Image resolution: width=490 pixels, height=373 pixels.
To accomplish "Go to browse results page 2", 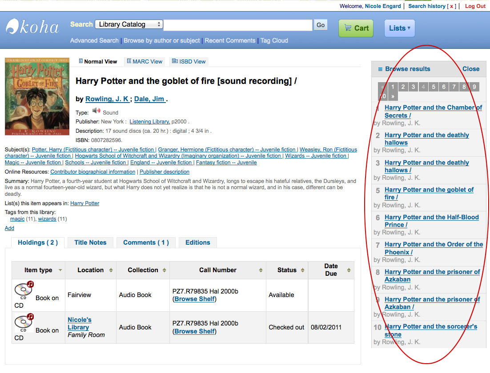I will coord(403,87).
